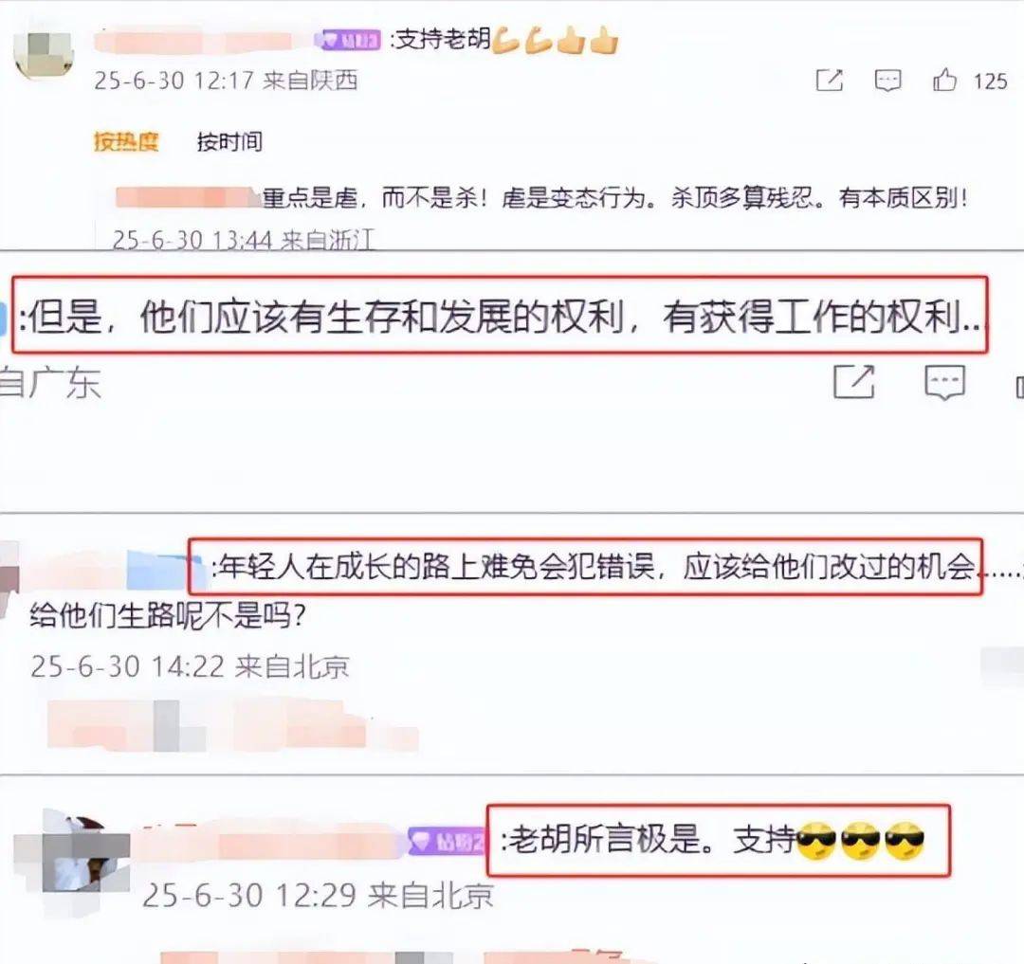
Task: Click the blurred username of 12:29 commenter
Action: [271, 842]
